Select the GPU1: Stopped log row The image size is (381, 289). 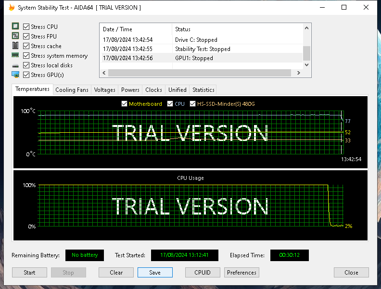(x=202, y=58)
